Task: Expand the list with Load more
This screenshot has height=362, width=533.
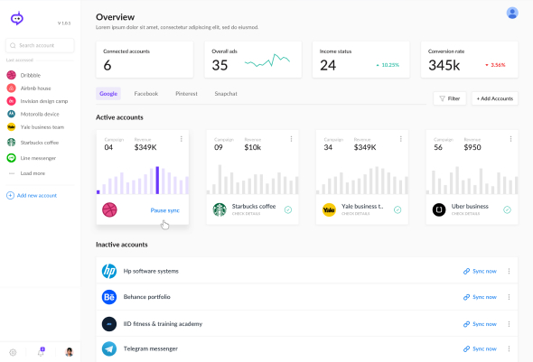Action: point(33,173)
